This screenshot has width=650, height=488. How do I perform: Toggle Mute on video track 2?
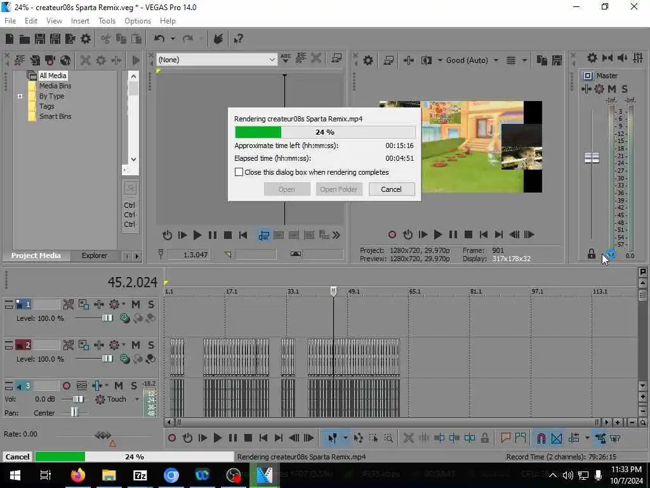point(136,345)
